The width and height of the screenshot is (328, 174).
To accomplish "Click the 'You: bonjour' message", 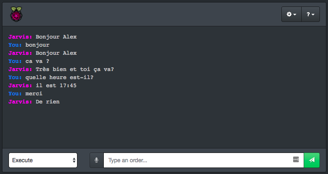I will (29, 45).
